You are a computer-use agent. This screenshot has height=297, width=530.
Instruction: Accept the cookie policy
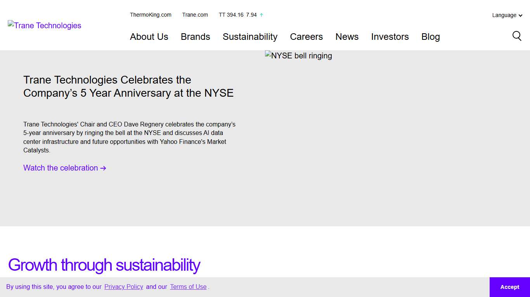pyautogui.click(x=509, y=287)
